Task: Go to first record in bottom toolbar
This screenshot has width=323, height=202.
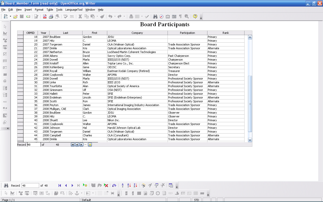Action: (x=60, y=185)
